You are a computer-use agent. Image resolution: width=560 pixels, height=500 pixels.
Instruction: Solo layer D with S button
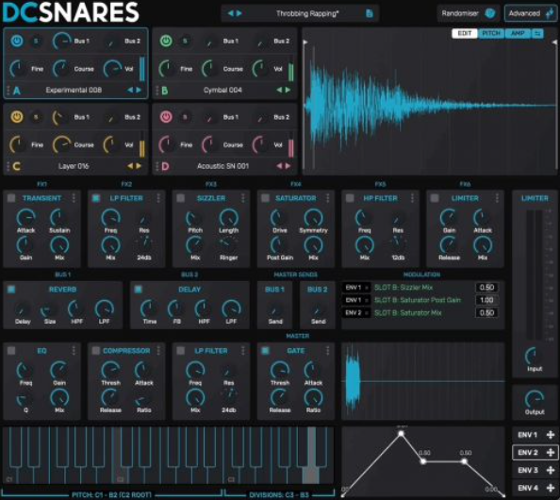point(185,117)
